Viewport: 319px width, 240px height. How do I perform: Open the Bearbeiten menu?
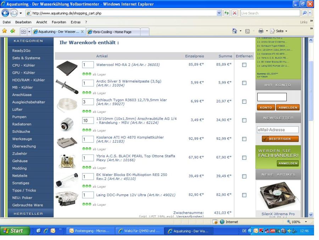pos(23,22)
